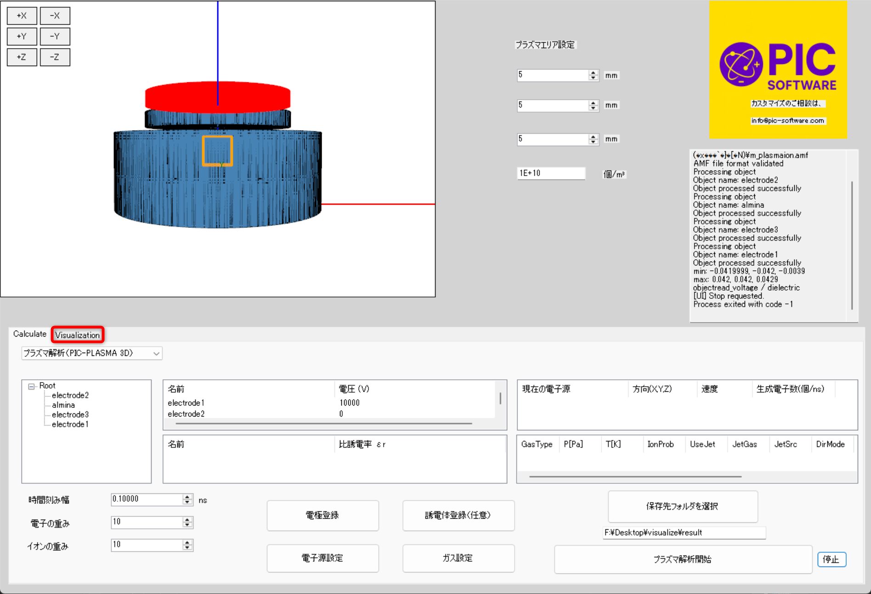Click the 1E+10 density input field
The width and height of the screenshot is (871, 594).
[x=550, y=173]
